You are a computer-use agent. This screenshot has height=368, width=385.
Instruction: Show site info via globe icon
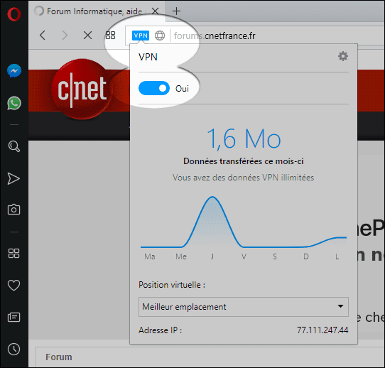(x=160, y=36)
